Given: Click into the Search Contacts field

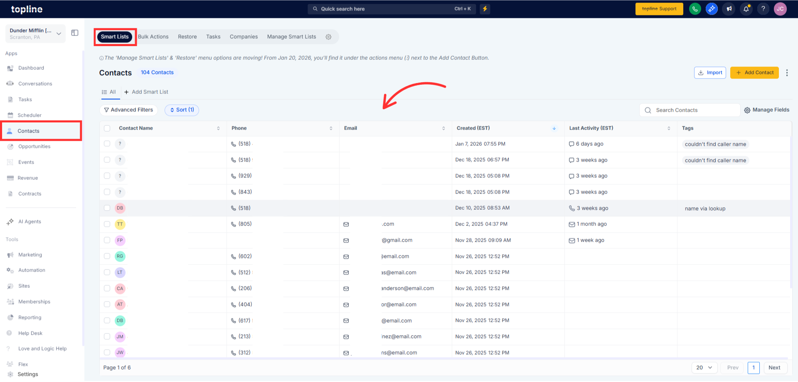Looking at the screenshot, I should click(694, 110).
